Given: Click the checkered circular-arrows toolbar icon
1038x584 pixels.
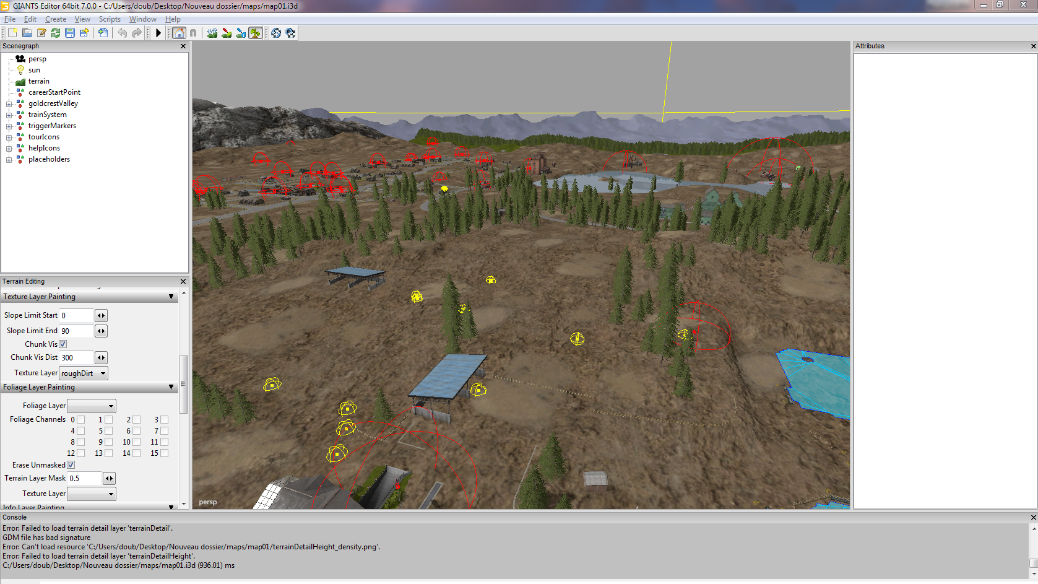Looking at the screenshot, I should pos(276,33).
